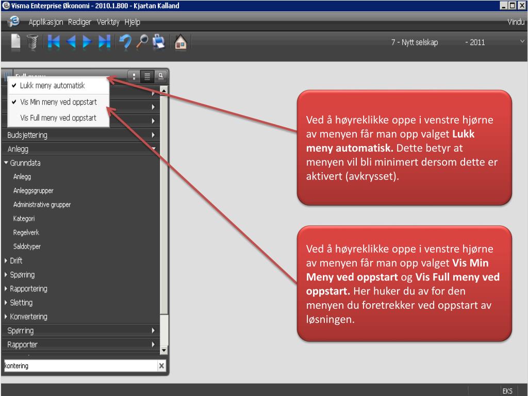Open Saldotyper item
This screenshot has height=396, width=528.
click(27, 246)
